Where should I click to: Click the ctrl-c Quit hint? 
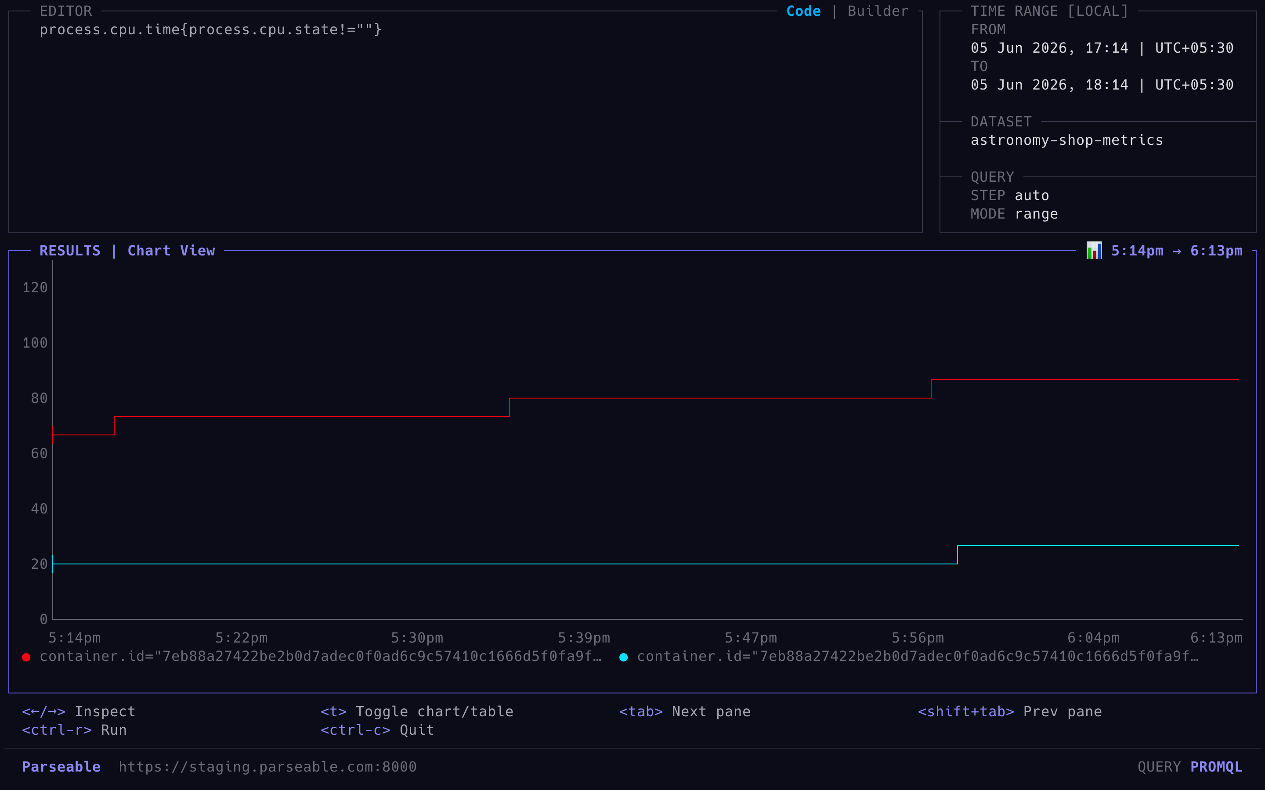pos(377,730)
